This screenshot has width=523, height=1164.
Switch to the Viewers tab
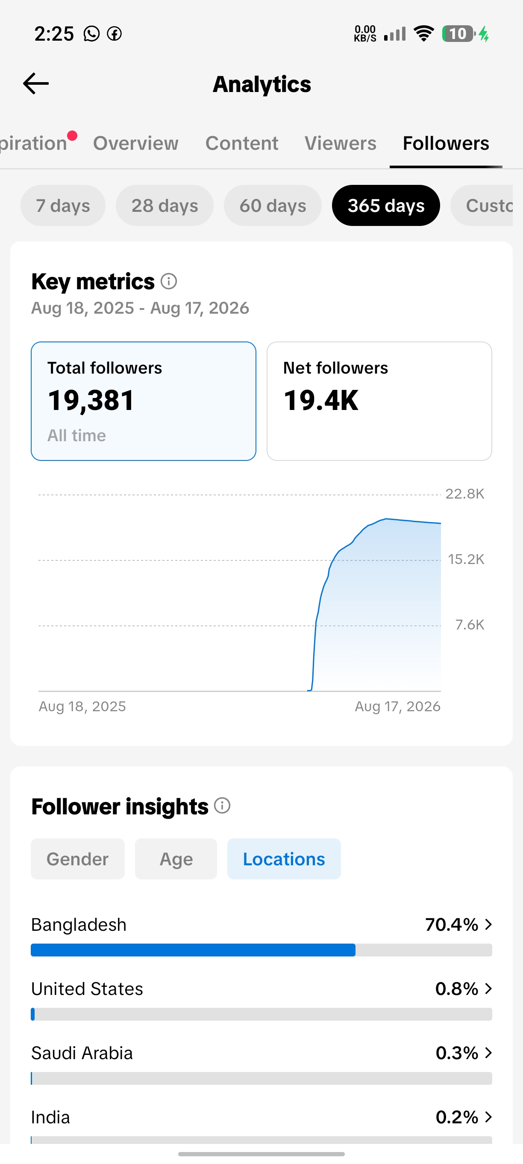coord(340,143)
